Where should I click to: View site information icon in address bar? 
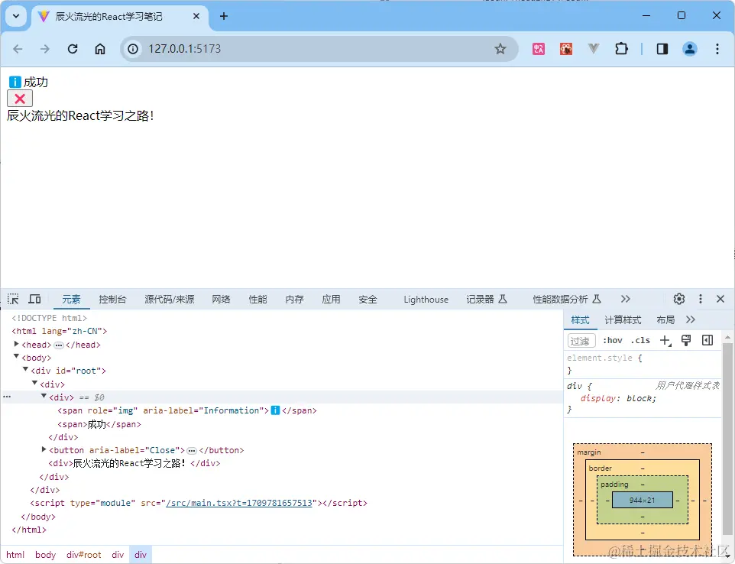tap(133, 49)
